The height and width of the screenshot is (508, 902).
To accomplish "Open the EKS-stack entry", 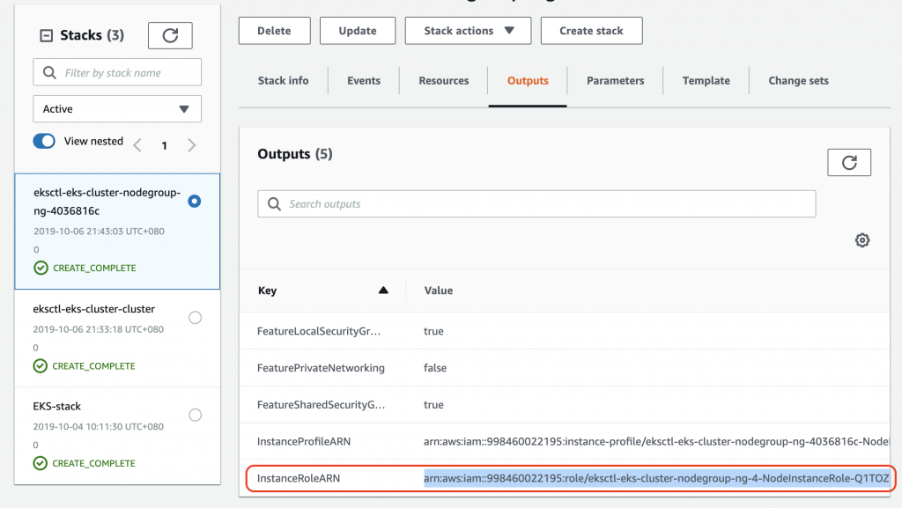I will (57, 406).
